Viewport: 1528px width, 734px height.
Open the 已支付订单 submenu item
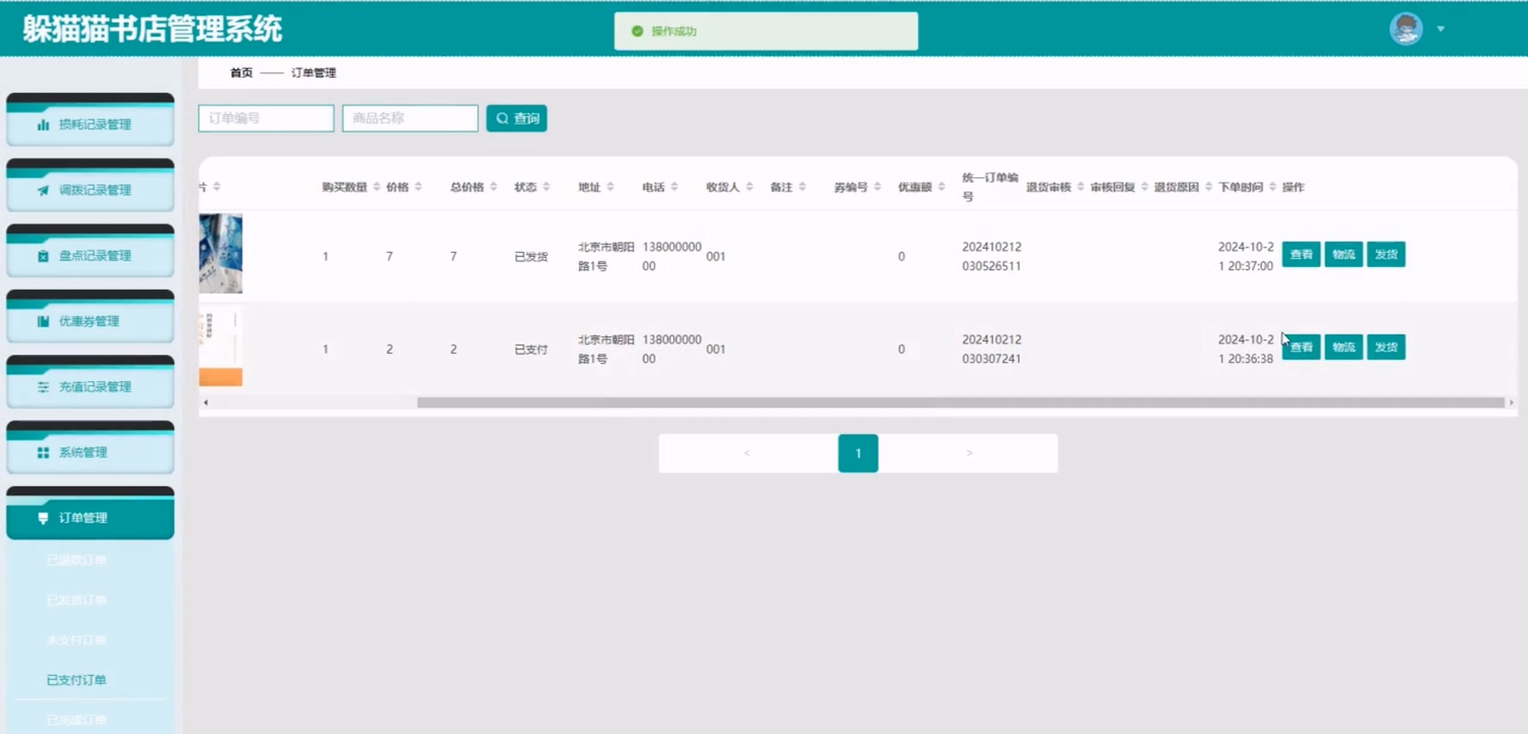tap(76, 680)
